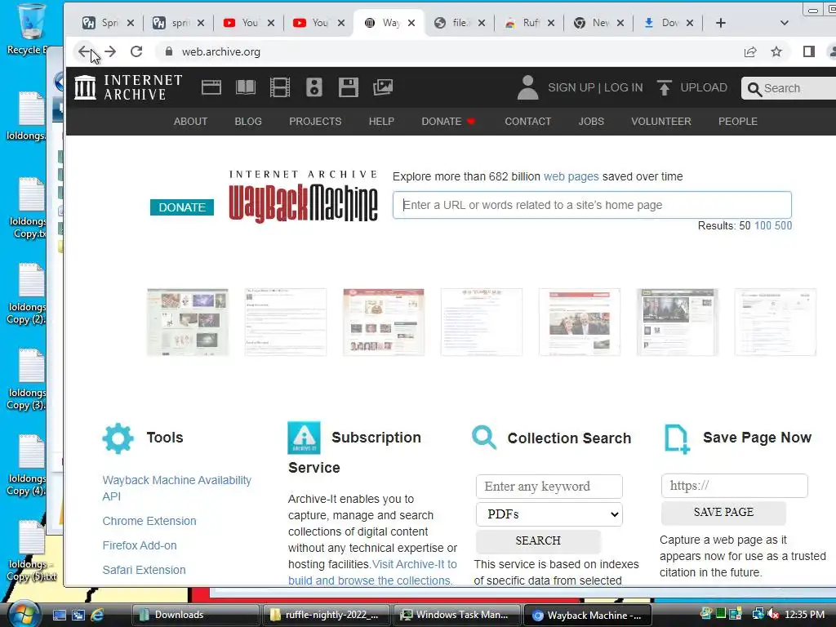Viewport: 836px width, 627px height.
Task: Switch to the Downloads tab
Action: (669, 23)
